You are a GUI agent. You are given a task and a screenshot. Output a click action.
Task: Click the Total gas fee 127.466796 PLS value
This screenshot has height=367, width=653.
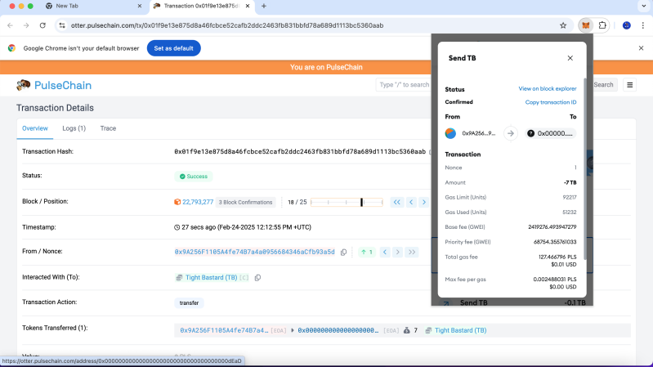557,257
